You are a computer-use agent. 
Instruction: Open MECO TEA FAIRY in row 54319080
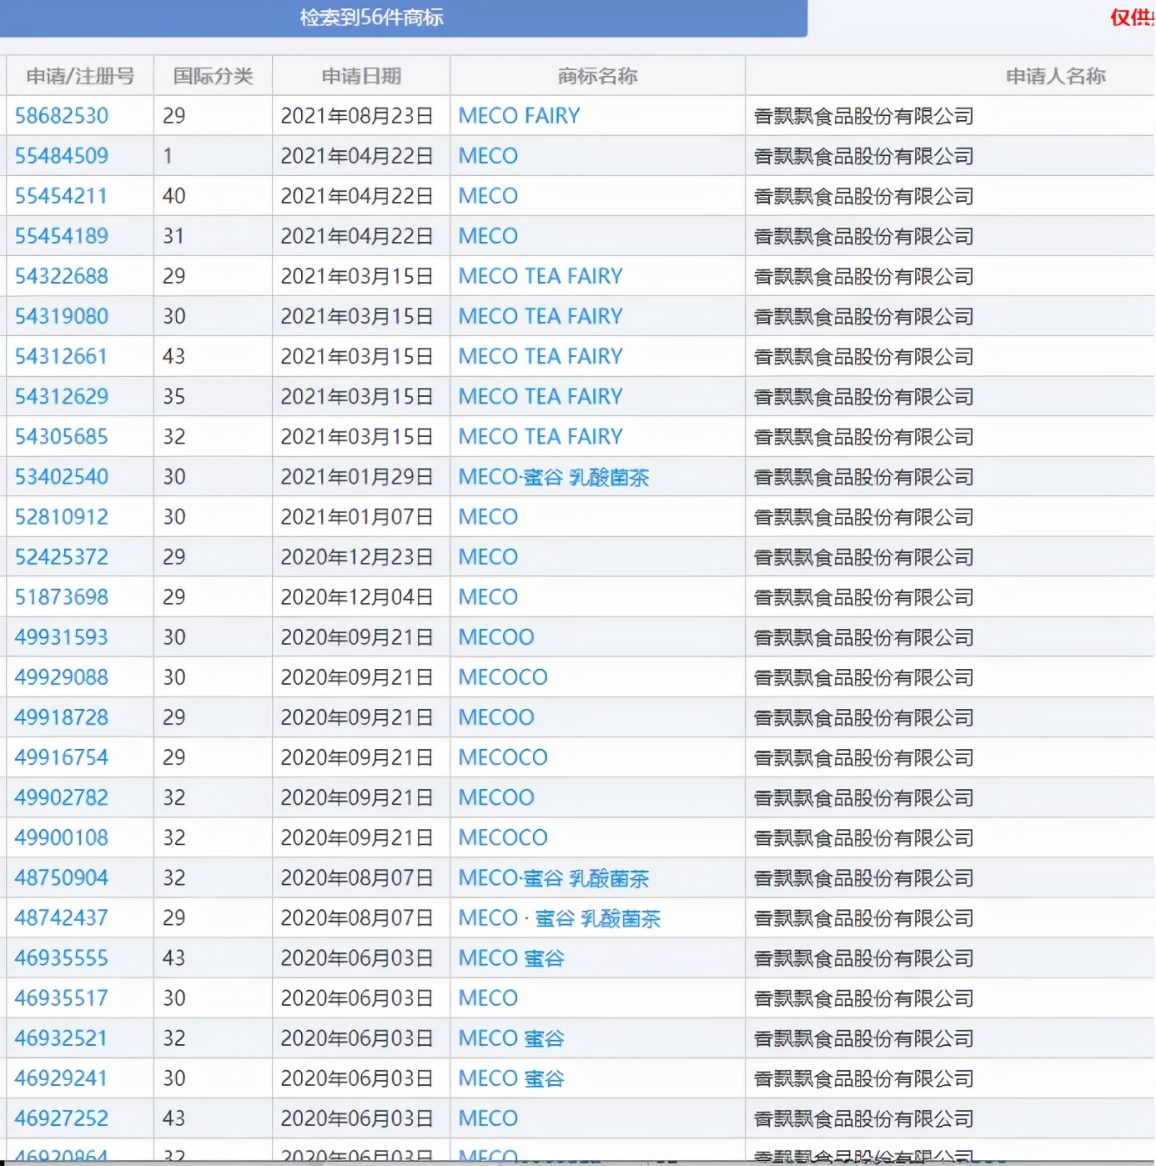click(x=540, y=316)
